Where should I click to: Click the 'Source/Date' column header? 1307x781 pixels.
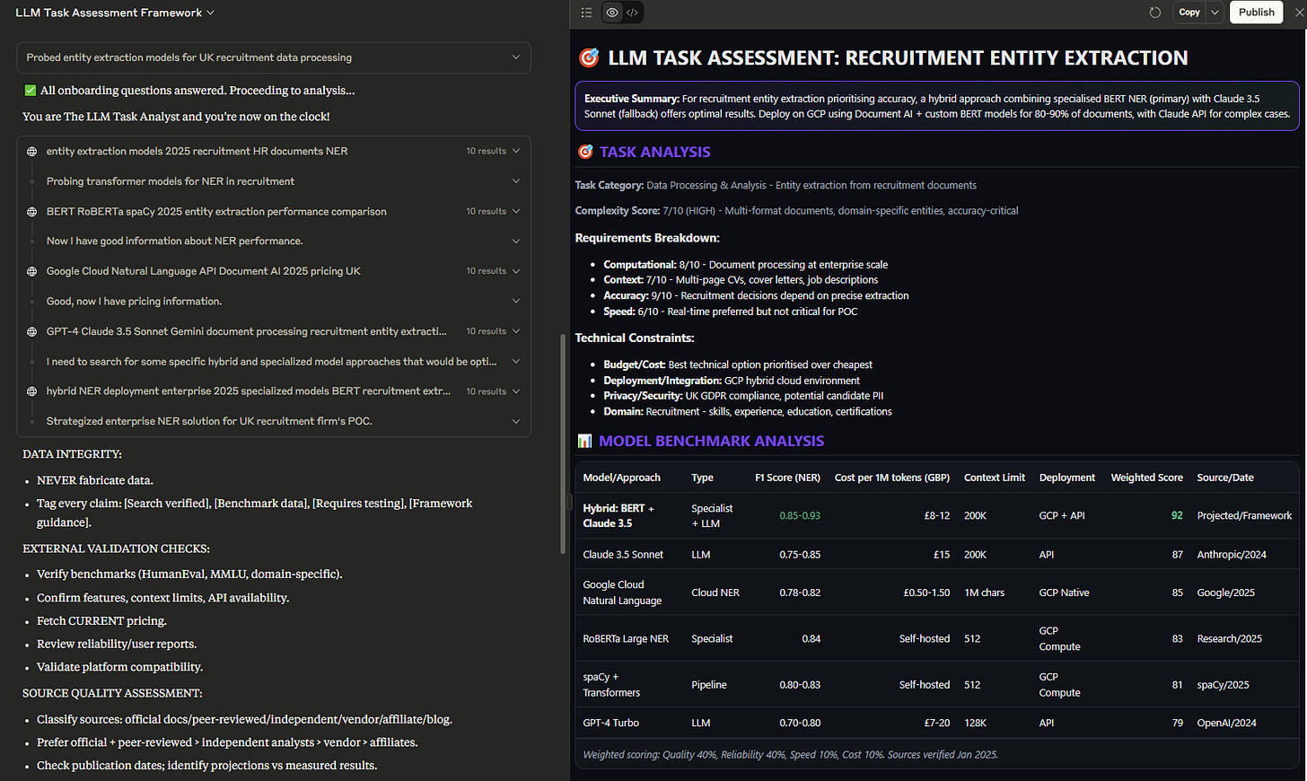(1225, 478)
